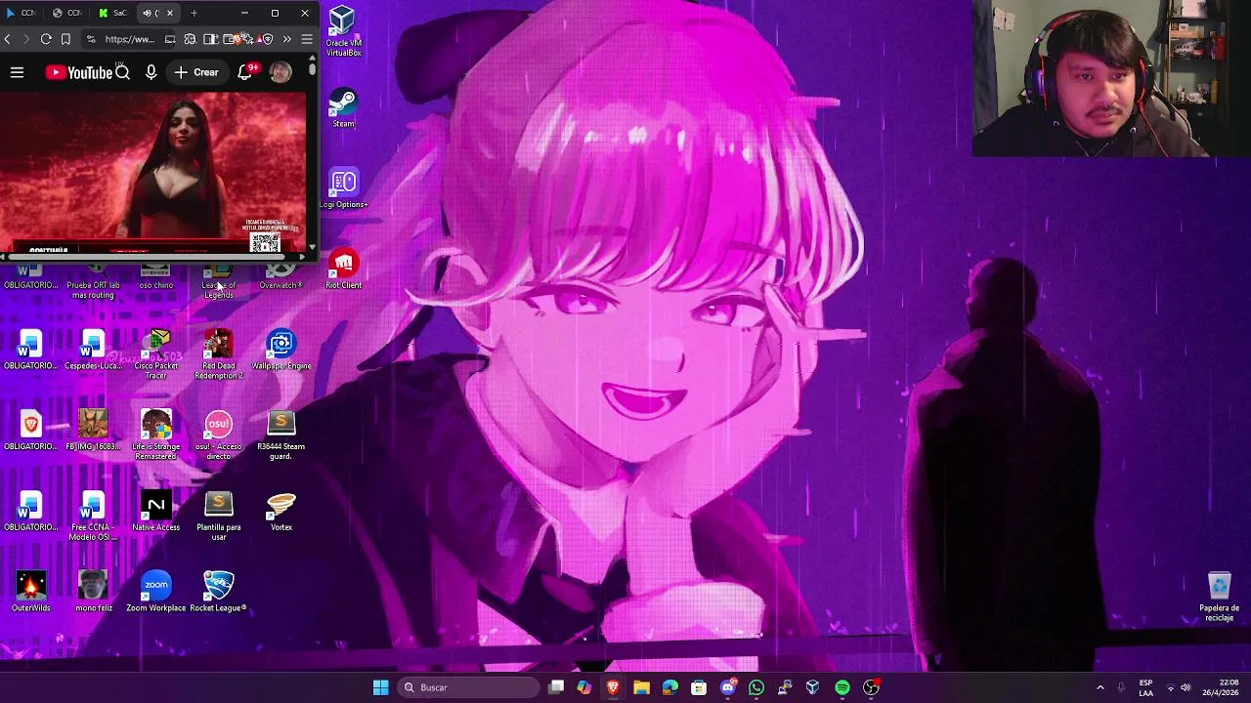1251x703 pixels.
Task: Select the Overwatch desktop shortcut
Action: [281, 277]
